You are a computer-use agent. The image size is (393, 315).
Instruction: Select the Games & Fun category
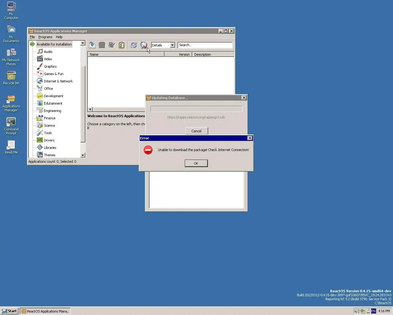click(53, 74)
